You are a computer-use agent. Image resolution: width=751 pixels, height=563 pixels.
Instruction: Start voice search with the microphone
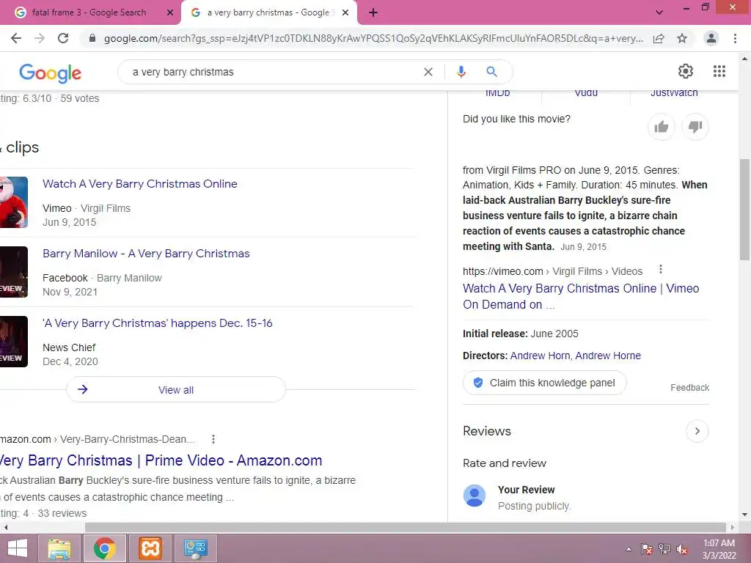[461, 72]
